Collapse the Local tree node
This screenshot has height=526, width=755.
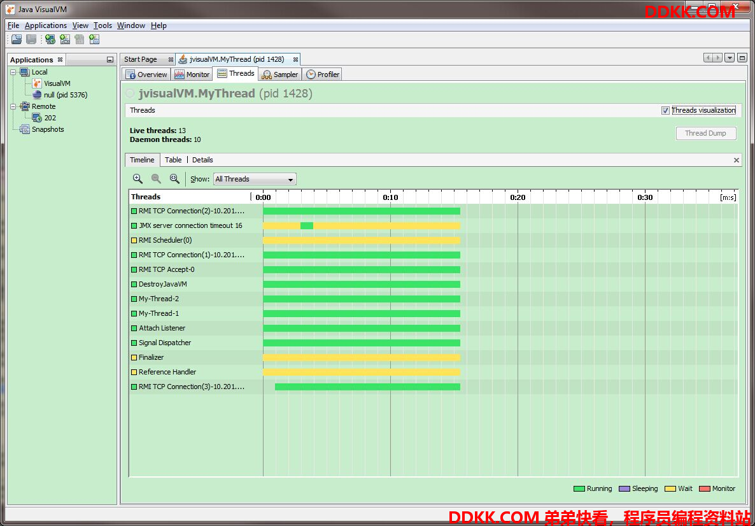(x=13, y=72)
